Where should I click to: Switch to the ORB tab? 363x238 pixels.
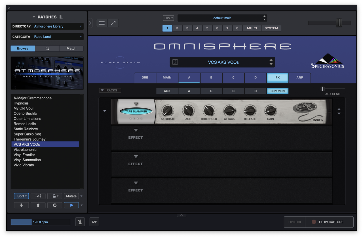[145, 78]
